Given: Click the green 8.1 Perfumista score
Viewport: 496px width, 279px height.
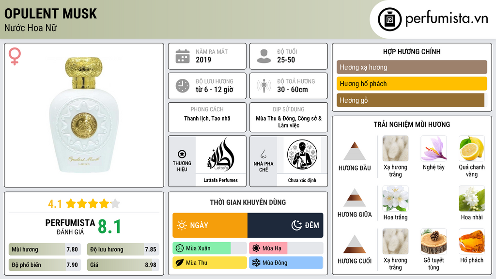Looking at the screenshot, I should tap(109, 227).
